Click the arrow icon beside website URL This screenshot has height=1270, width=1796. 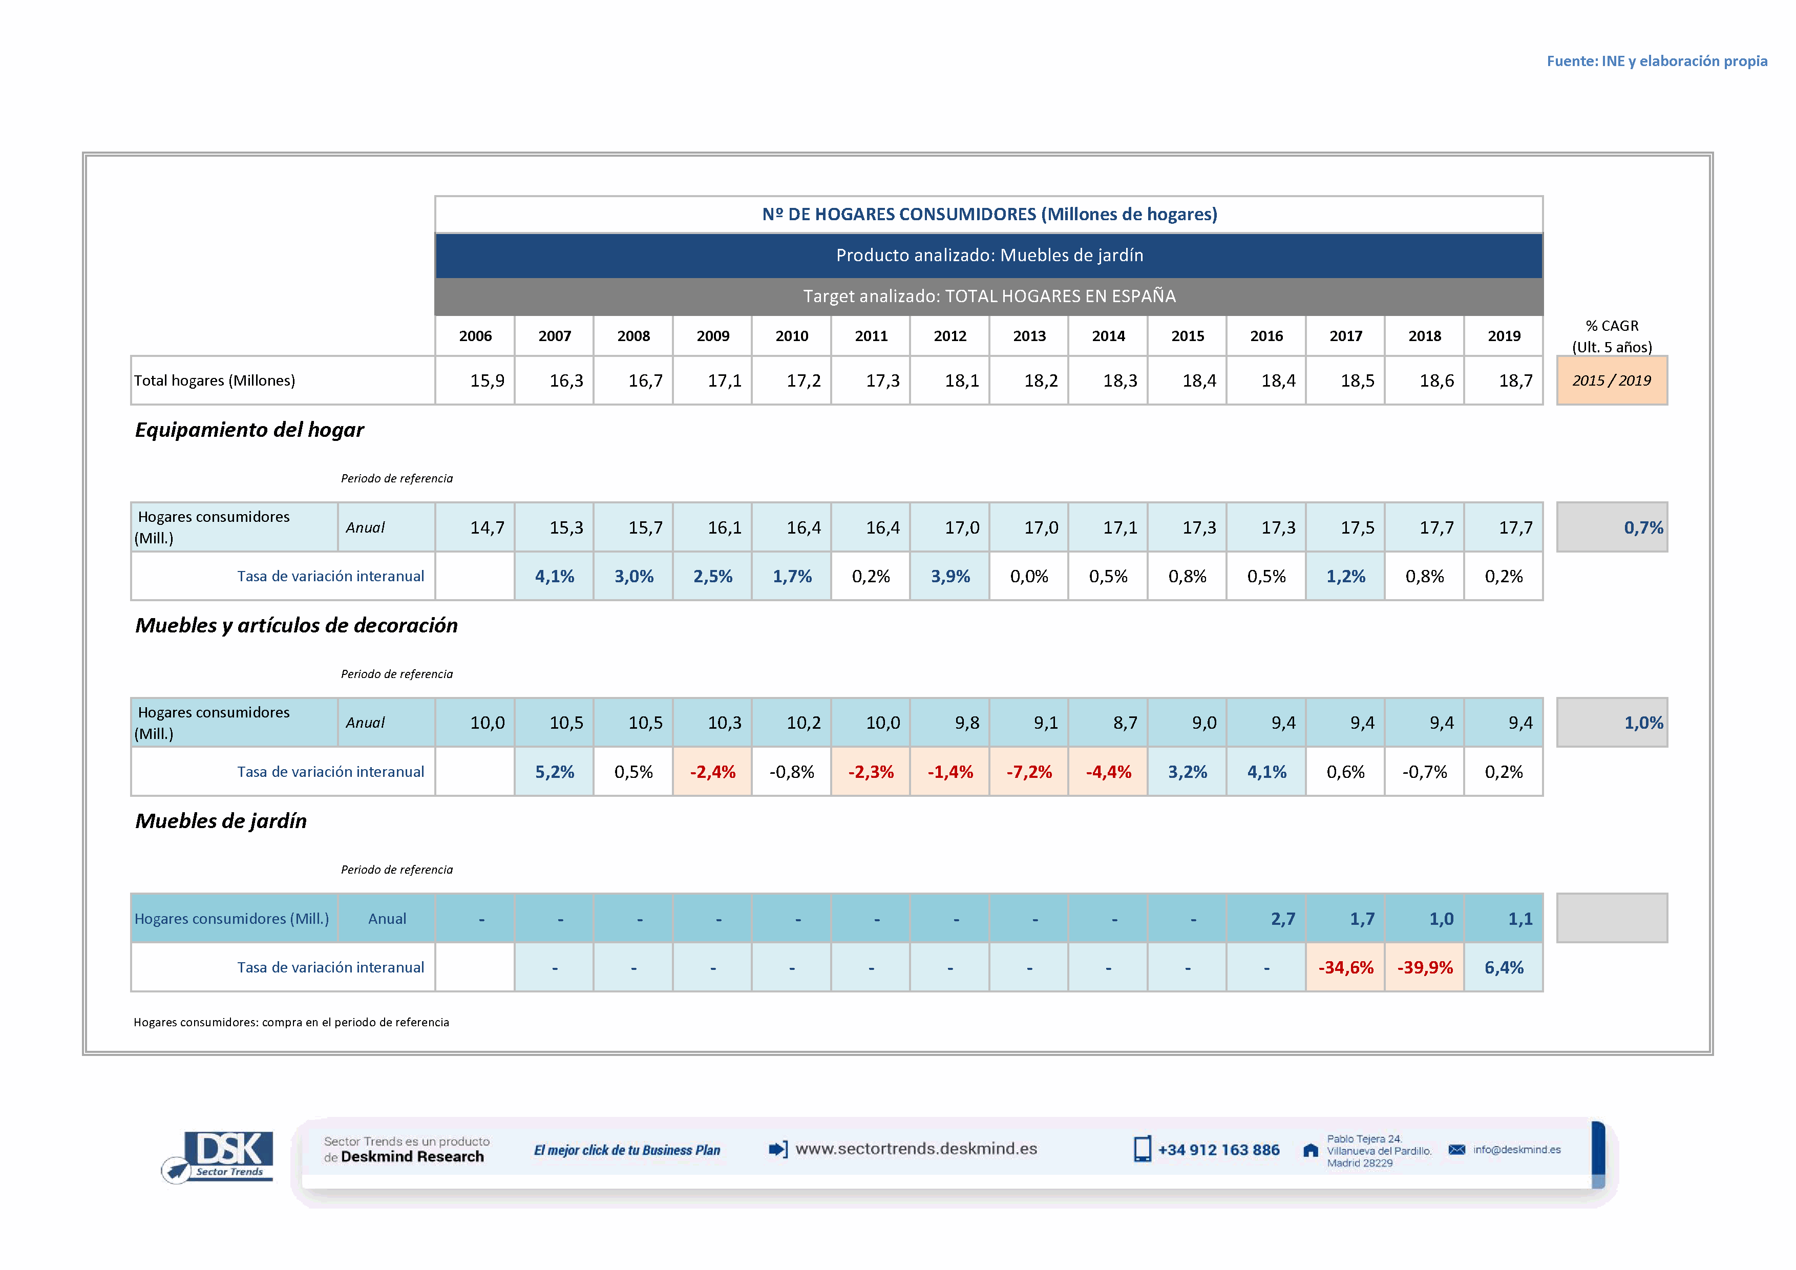click(x=777, y=1149)
